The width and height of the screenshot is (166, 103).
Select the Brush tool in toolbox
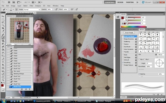pos(3,38)
